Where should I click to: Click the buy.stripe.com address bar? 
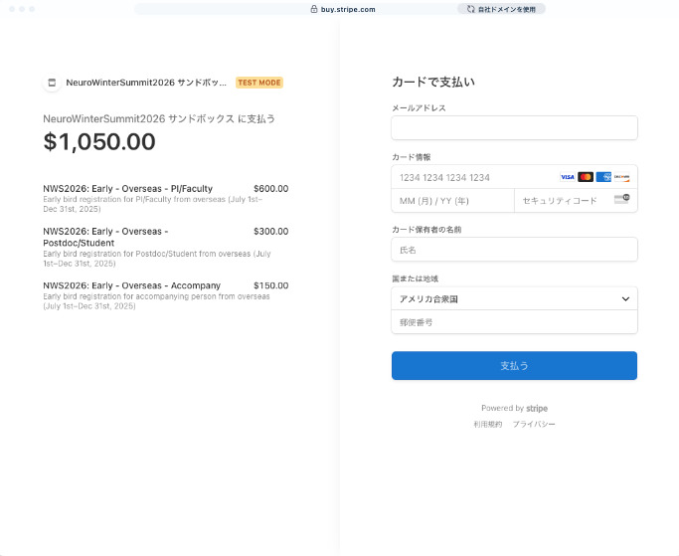click(340, 9)
